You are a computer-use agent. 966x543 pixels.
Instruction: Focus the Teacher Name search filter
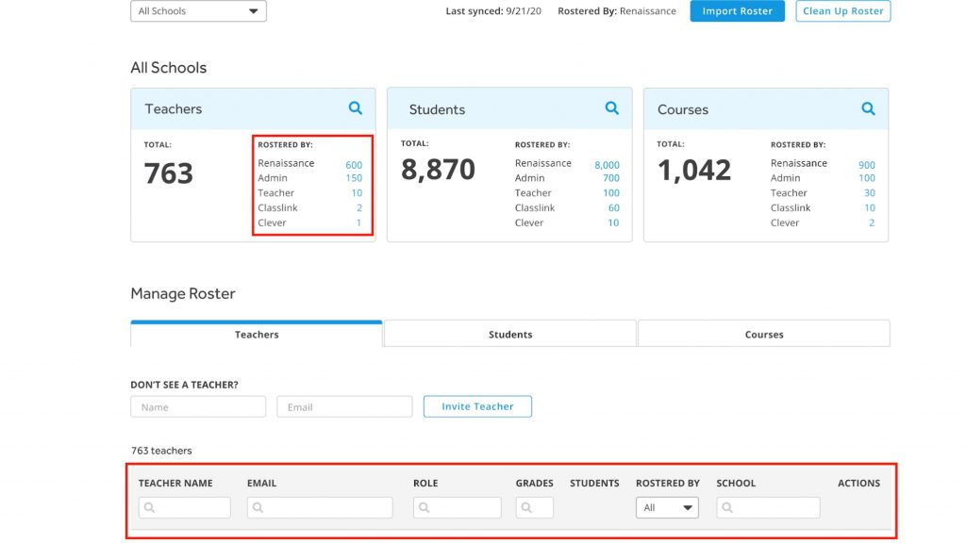click(x=185, y=507)
